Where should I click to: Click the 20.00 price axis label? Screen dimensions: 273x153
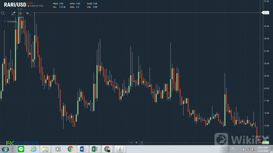(266, 89)
